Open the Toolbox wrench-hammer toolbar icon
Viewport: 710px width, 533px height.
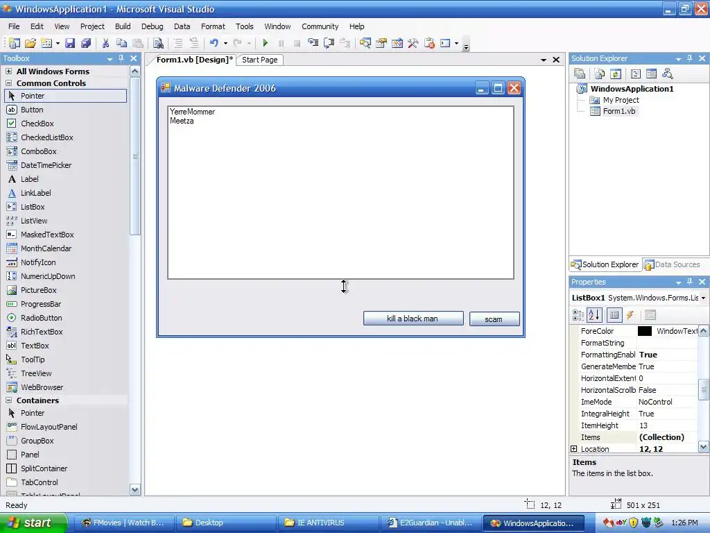[413, 43]
